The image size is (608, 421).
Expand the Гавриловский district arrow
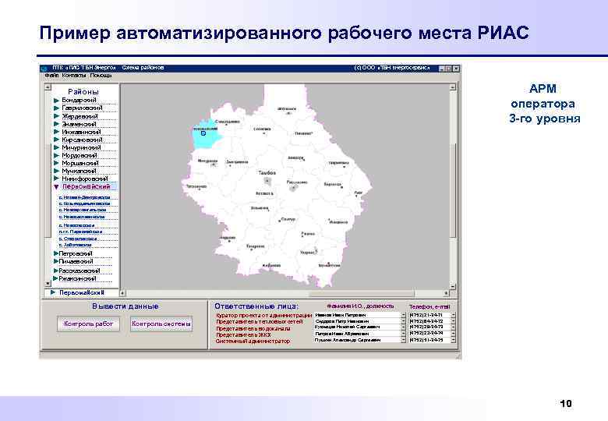coord(56,108)
